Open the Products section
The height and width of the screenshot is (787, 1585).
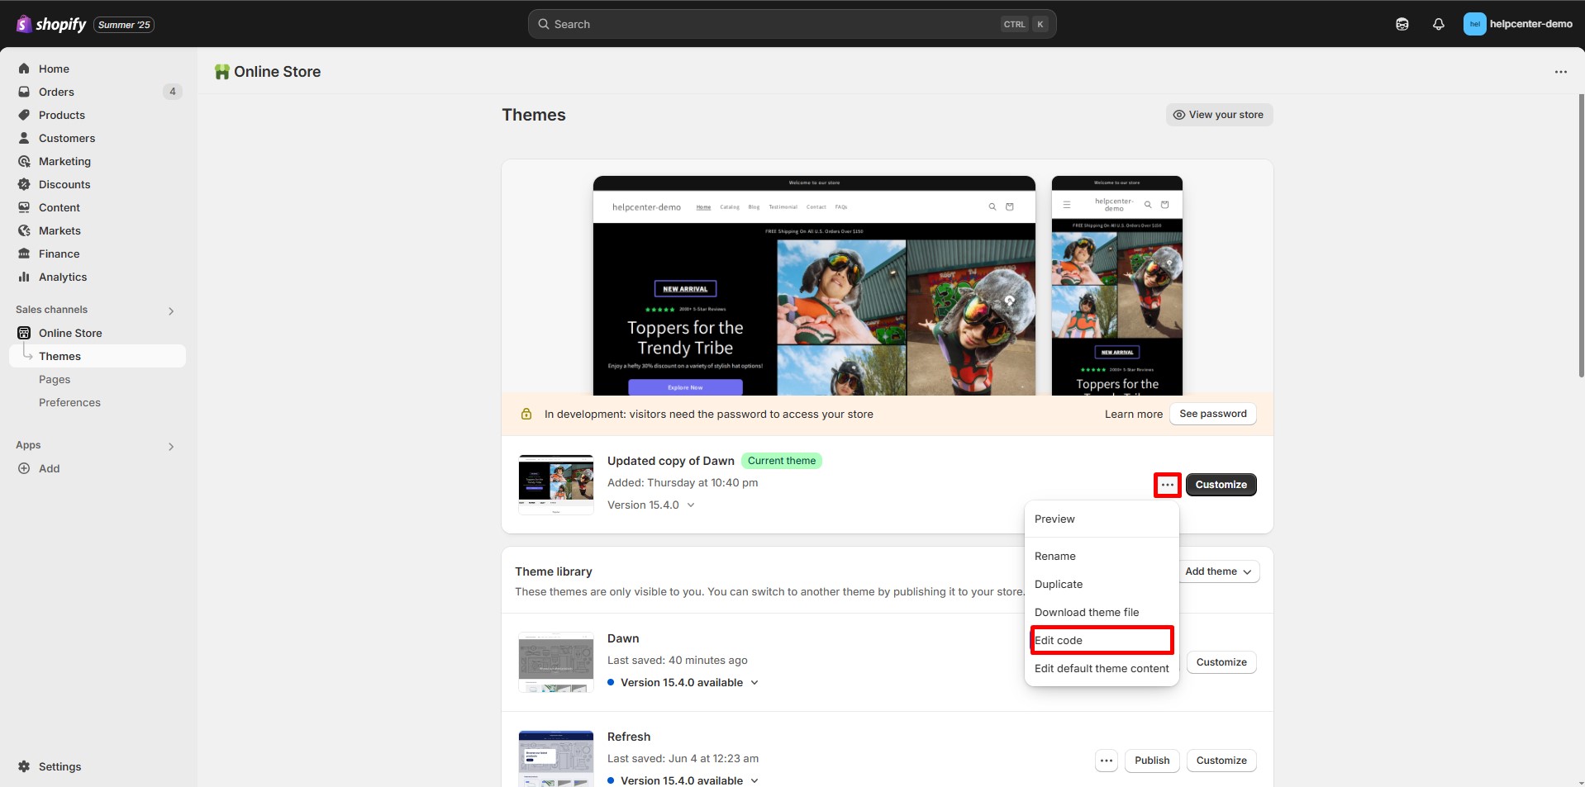click(62, 115)
